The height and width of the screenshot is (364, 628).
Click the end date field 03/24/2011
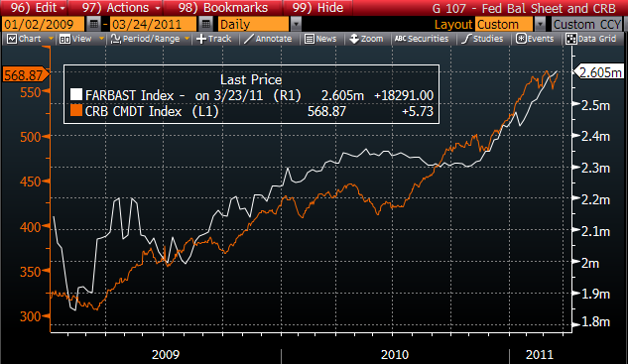tap(153, 25)
